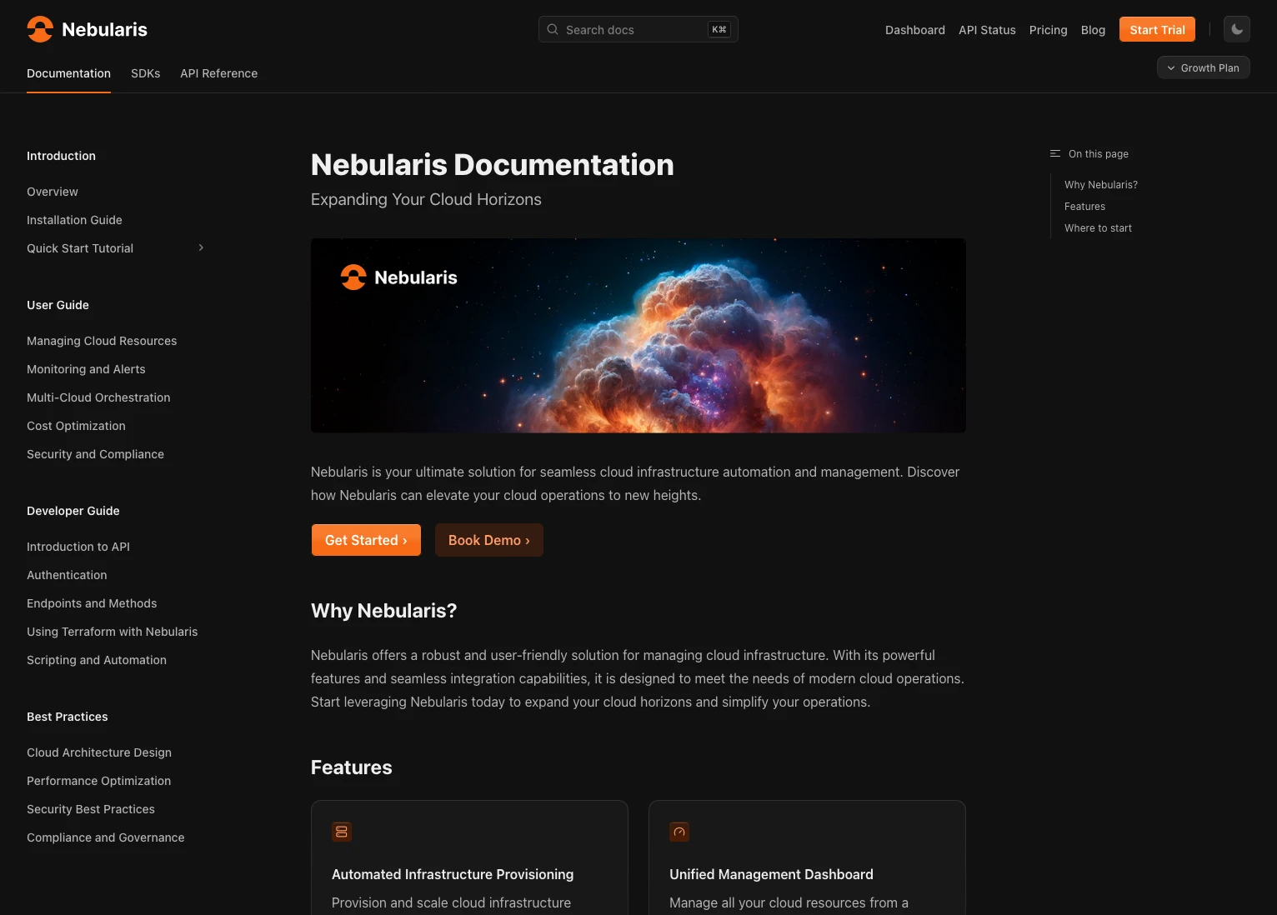
Task: Open the API Reference tab
Action: (218, 73)
